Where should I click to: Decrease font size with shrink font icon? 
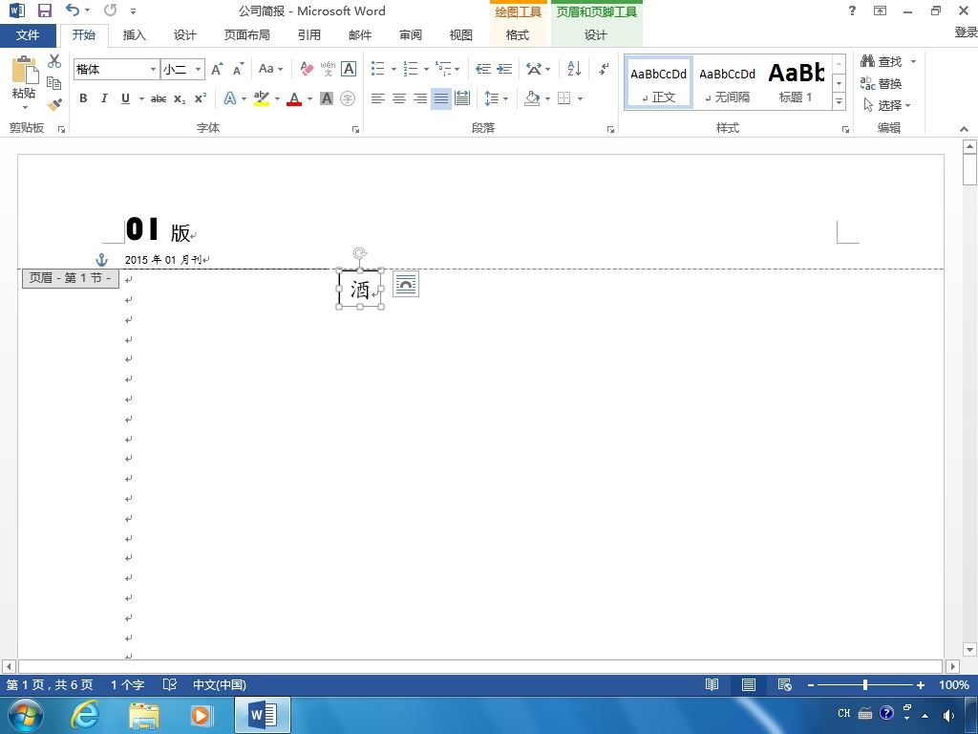(238, 69)
